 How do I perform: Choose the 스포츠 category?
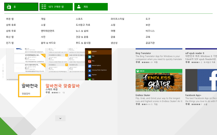(x=79, y=19)
